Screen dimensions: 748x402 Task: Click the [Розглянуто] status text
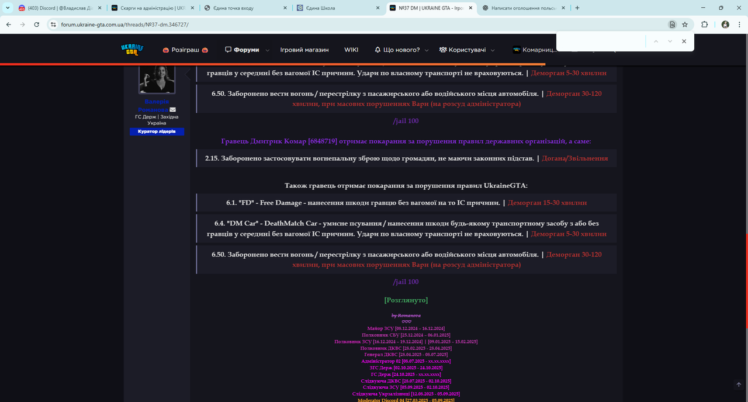pyautogui.click(x=406, y=300)
